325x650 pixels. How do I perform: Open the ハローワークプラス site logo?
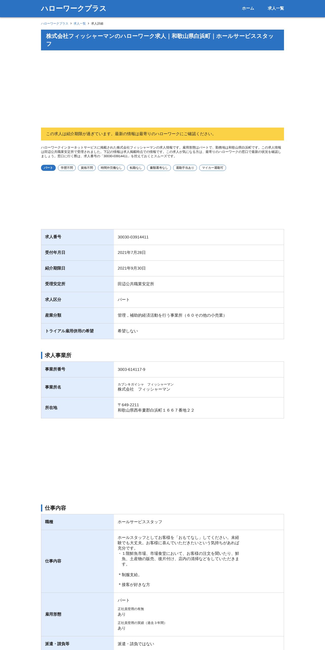pos(73,8)
